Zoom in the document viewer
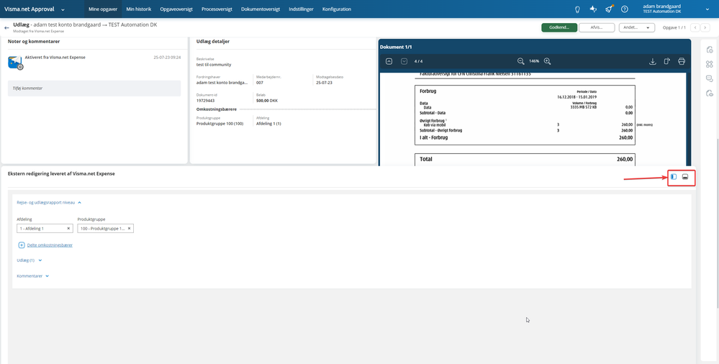The width and height of the screenshot is (719, 364). [x=547, y=61]
